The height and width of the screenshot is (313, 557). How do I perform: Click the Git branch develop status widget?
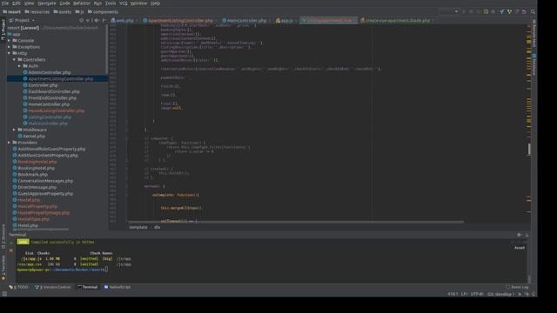(x=501, y=294)
